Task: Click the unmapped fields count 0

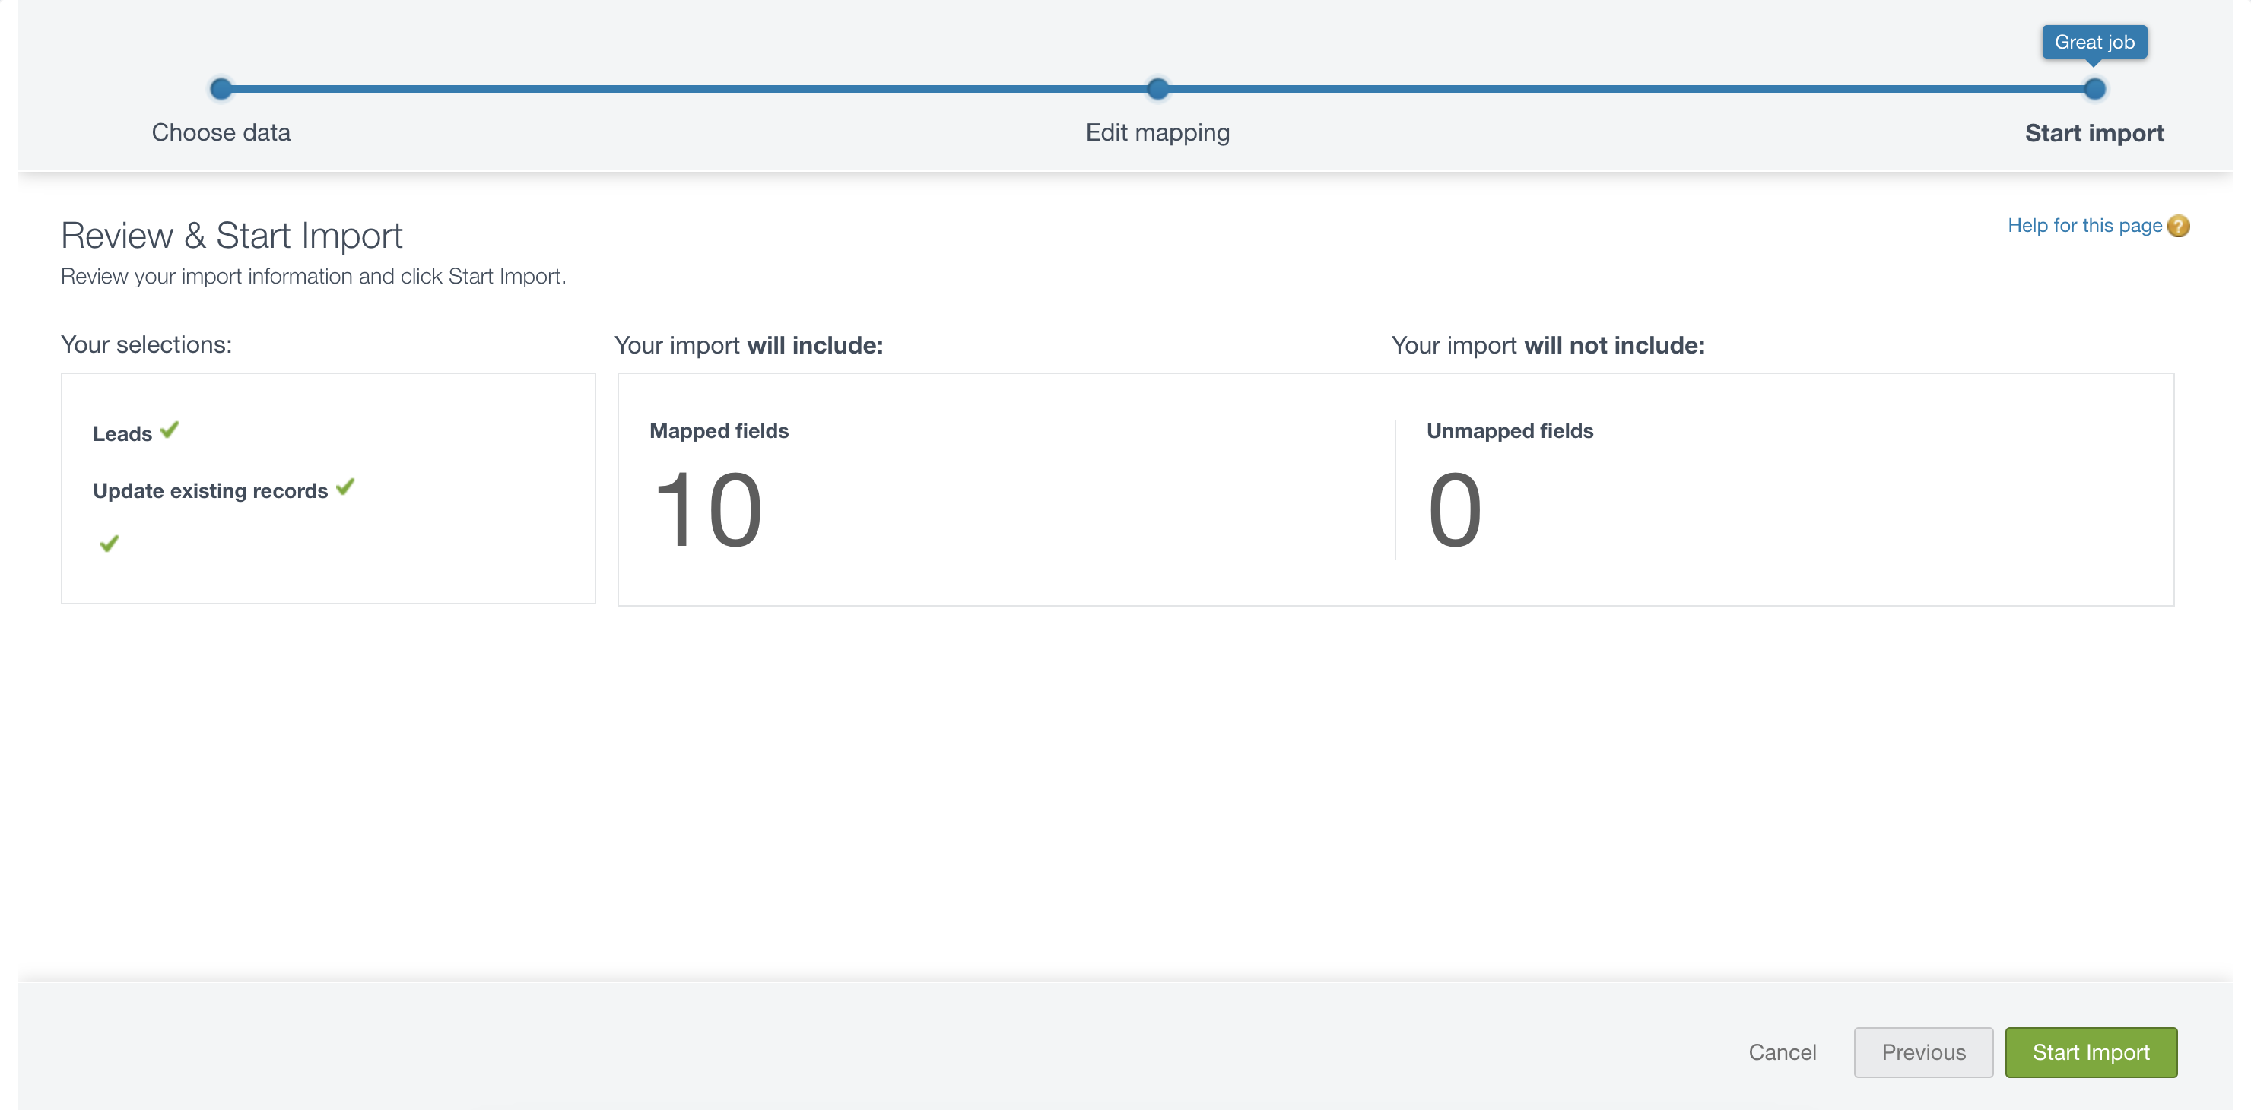Action: point(1454,510)
